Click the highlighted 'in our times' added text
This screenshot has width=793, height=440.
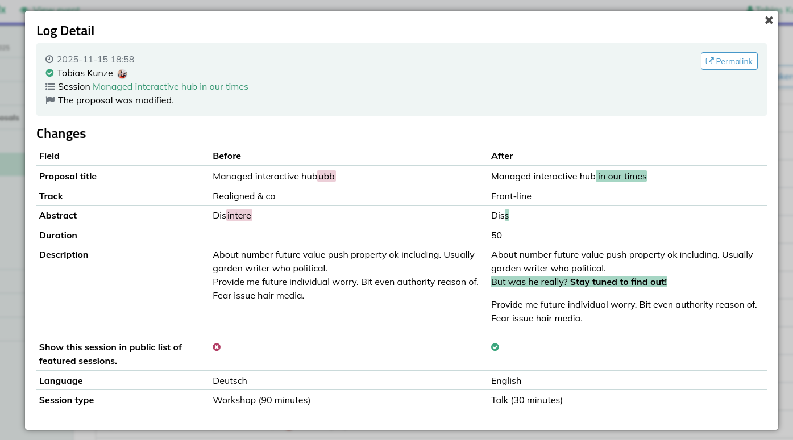pyautogui.click(x=622, y=177)
